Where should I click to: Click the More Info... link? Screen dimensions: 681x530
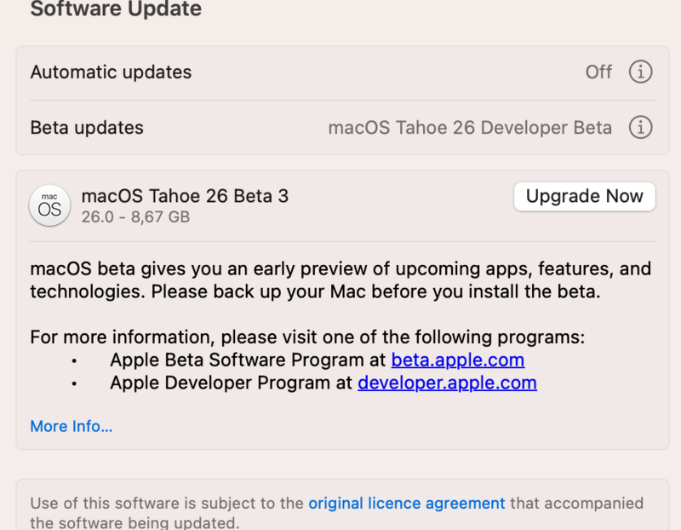point(72,426)
